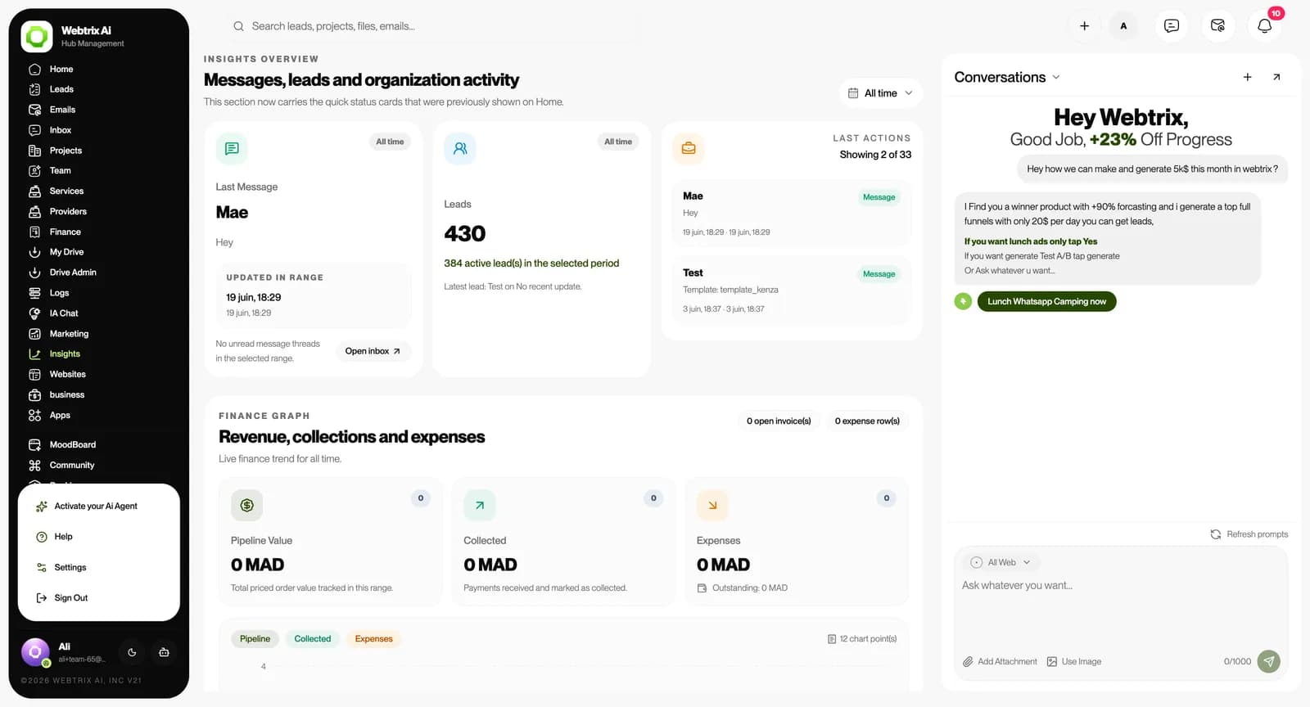Send the message with the paper plane icon

[x=1269, y=661]
